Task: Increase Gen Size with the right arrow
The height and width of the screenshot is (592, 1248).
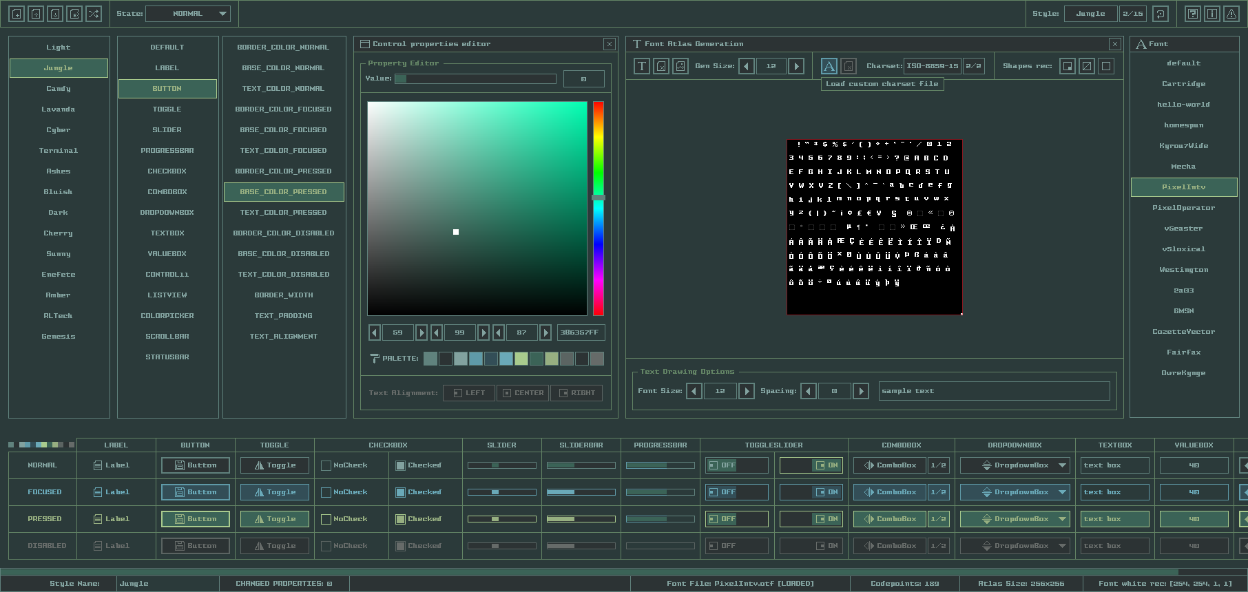Action: pos(796,66)
